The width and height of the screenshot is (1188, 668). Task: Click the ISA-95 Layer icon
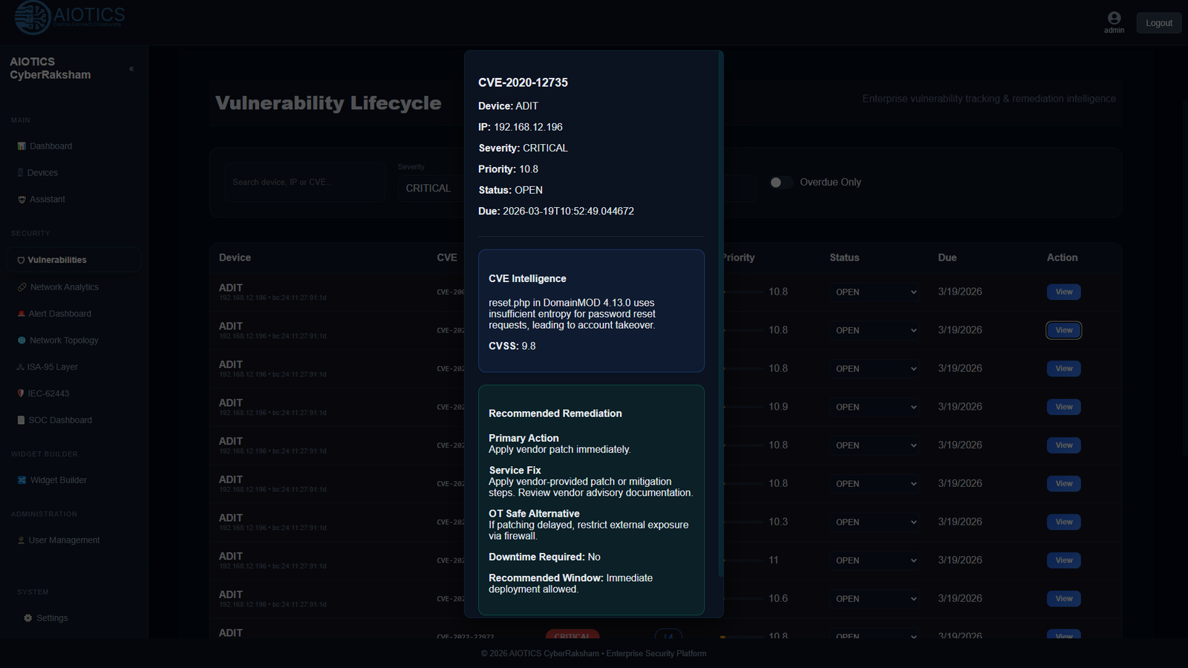pos(20,367)
